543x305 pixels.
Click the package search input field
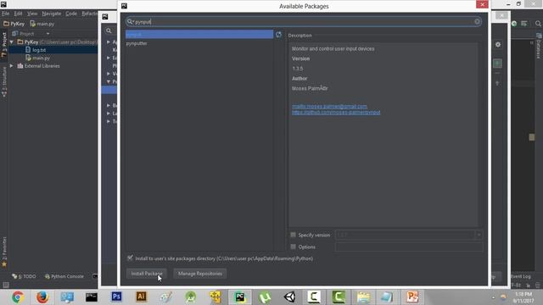click(x=304, y=22)
